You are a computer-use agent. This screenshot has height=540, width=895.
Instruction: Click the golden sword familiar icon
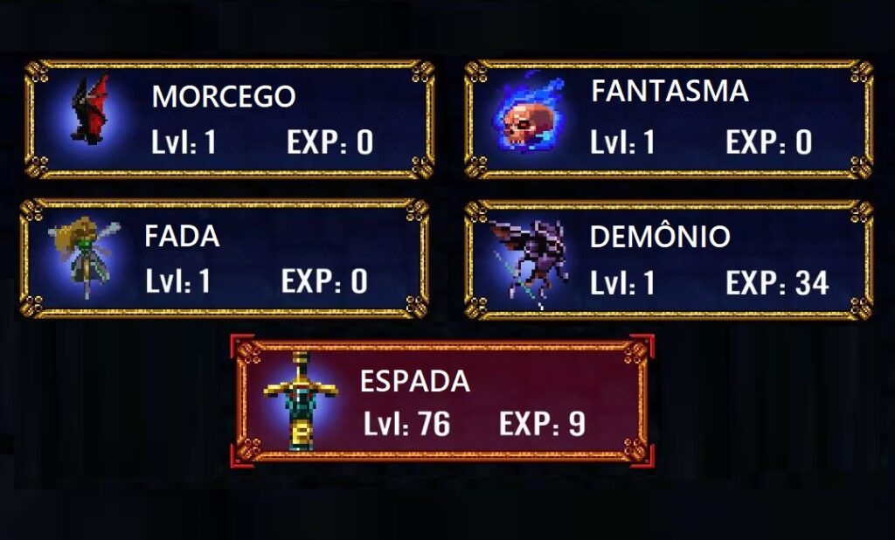coord(301,400)
